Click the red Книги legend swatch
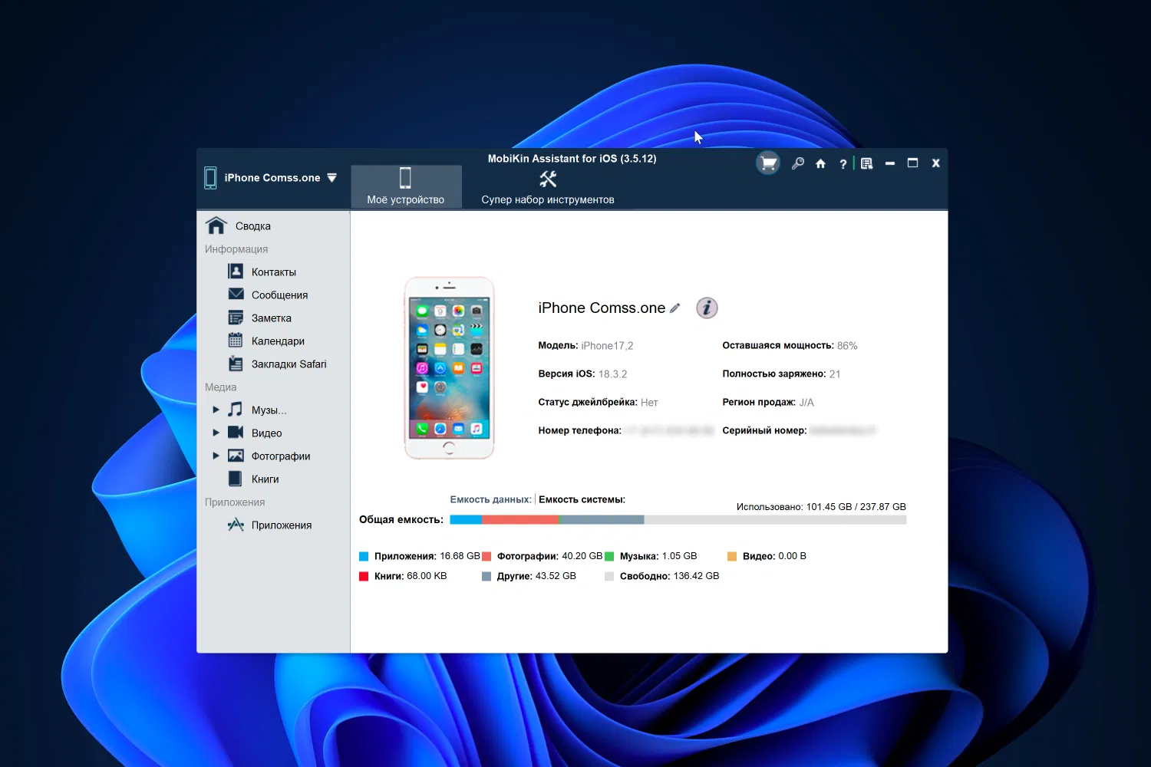The width and height of the screenshot is (1151, 767). click(364, 577)
